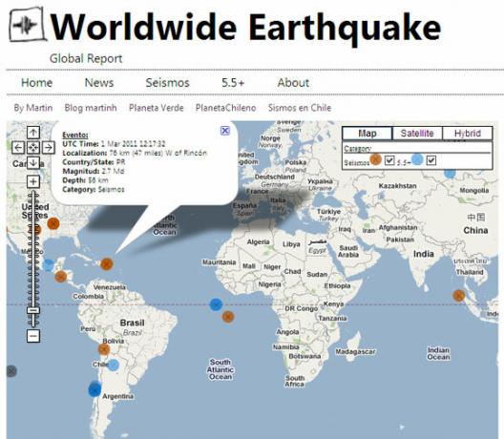This screenshot has width=504, height=439.
Task: Click the Magnitud 2.7 Md line
Action: click(x=94, y=171)
